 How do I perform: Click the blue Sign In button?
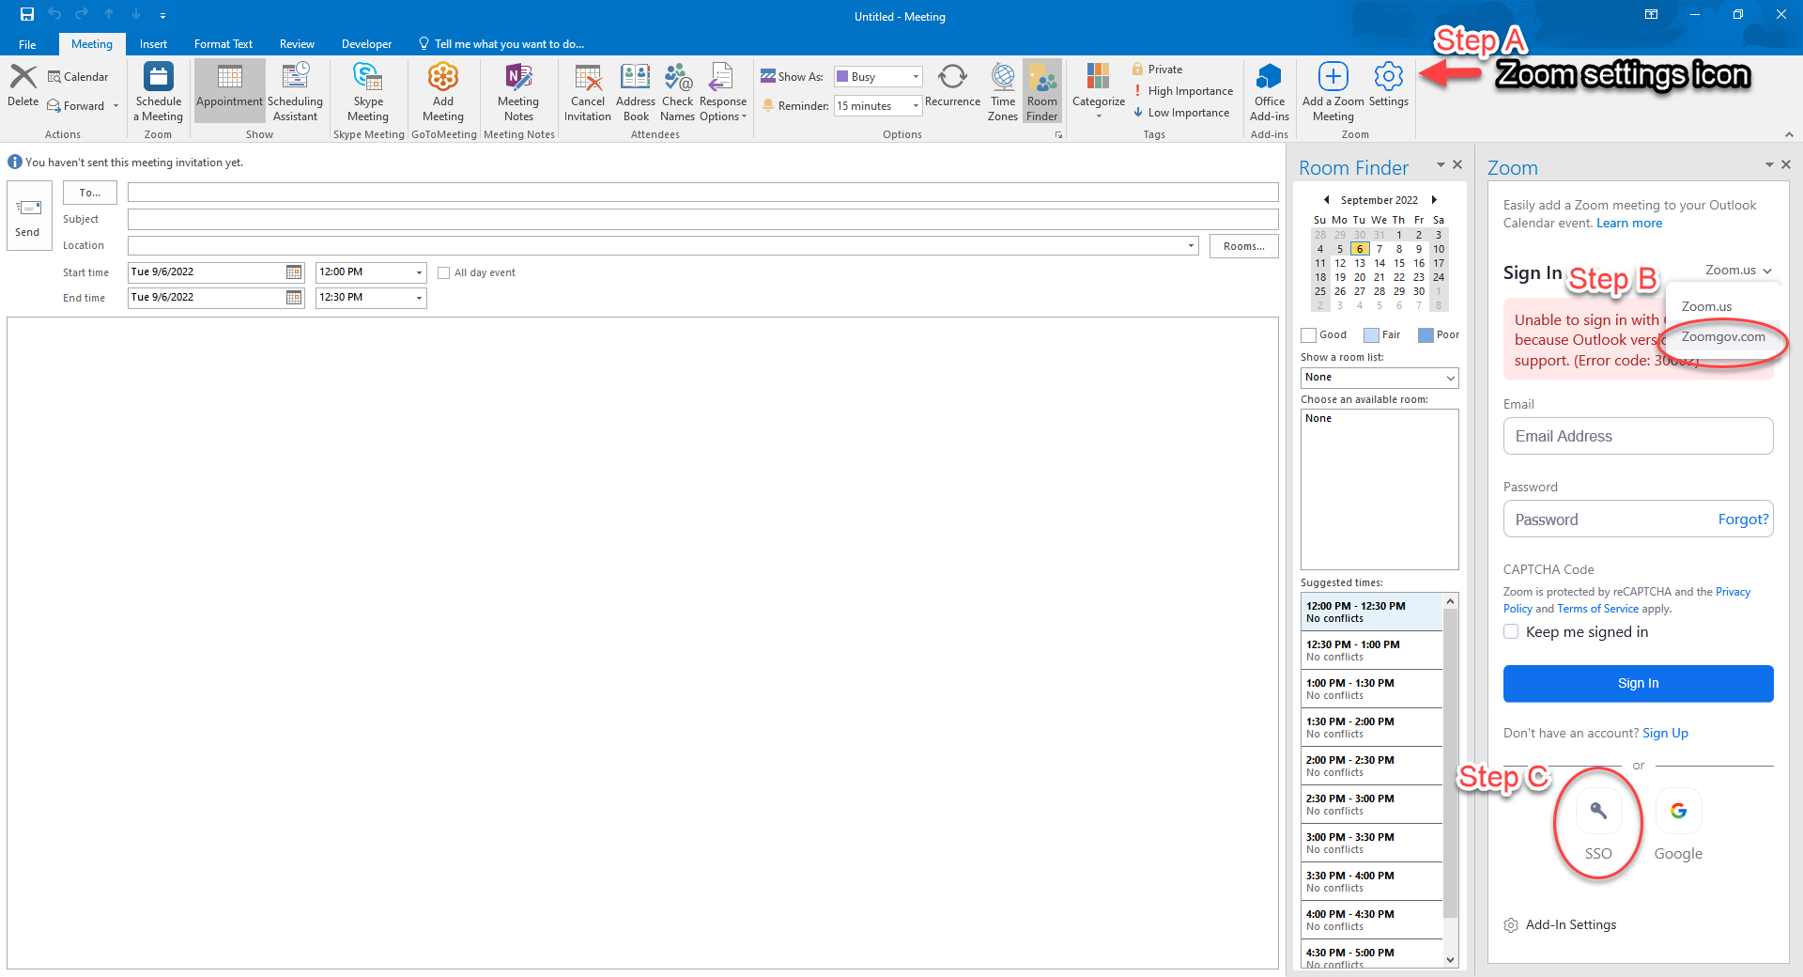[x=1638, y=684]
